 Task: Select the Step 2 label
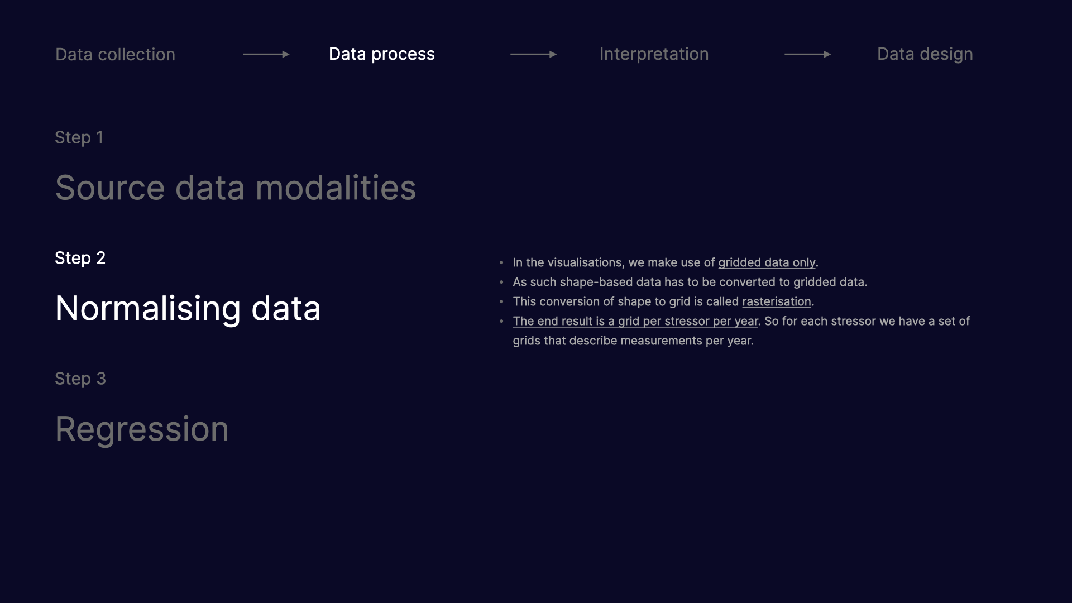coord(80,258)
